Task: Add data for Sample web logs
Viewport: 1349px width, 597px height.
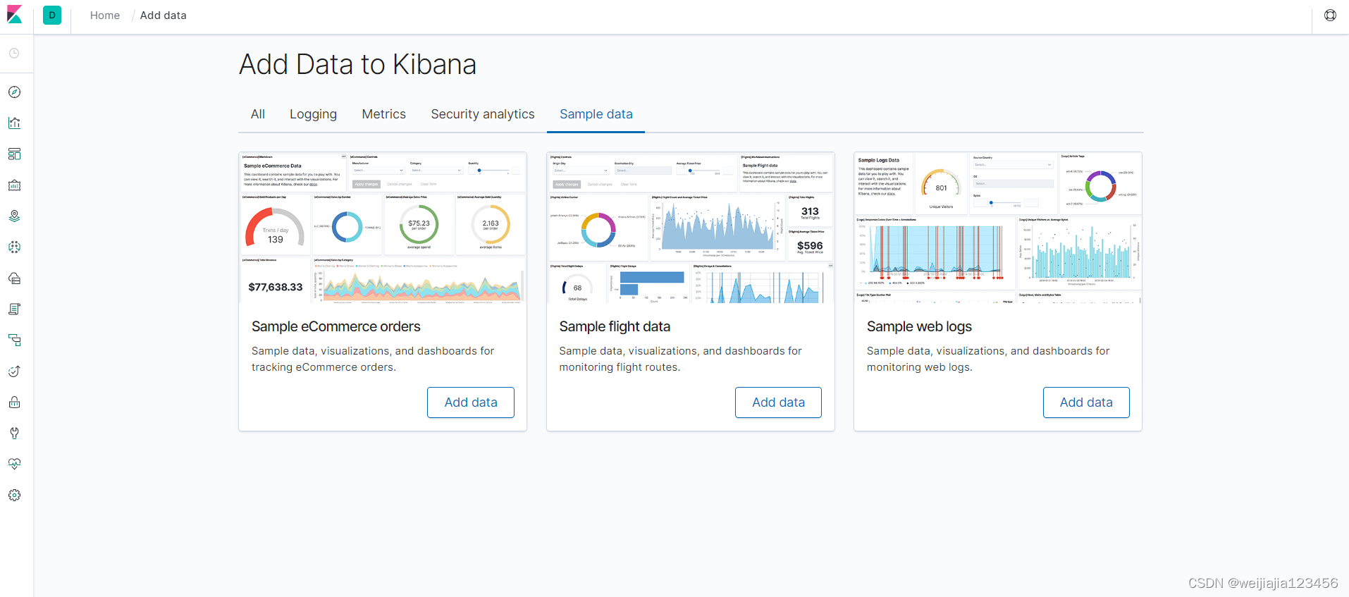Action: [x=1086, y=402]
